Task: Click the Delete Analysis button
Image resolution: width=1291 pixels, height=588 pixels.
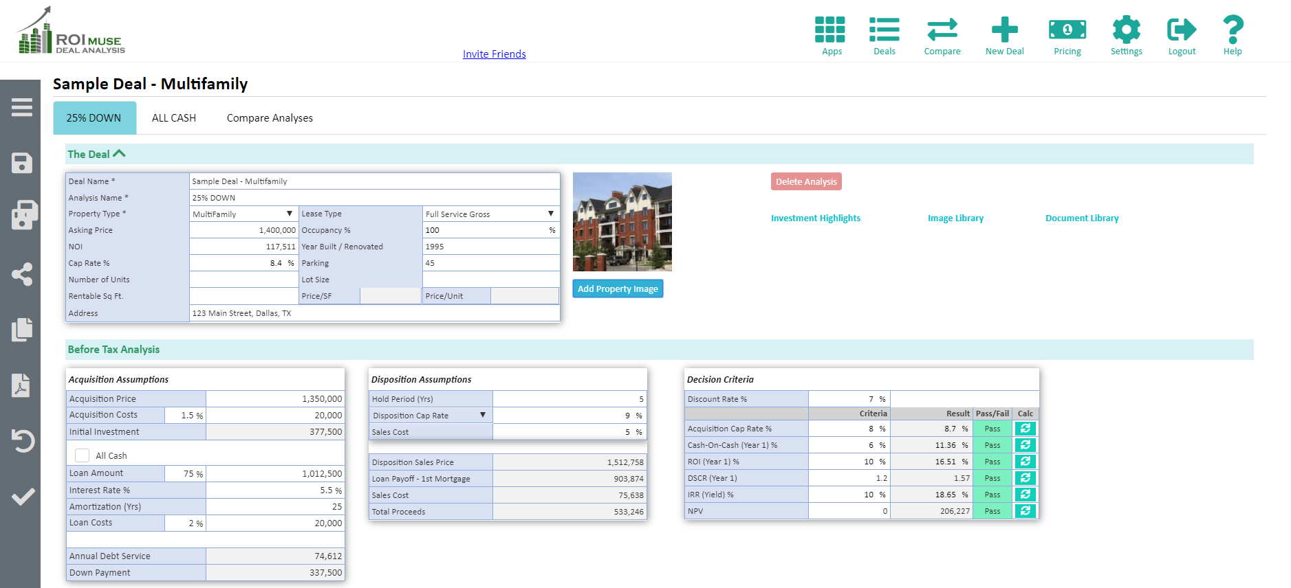Action: coord(806,181)
